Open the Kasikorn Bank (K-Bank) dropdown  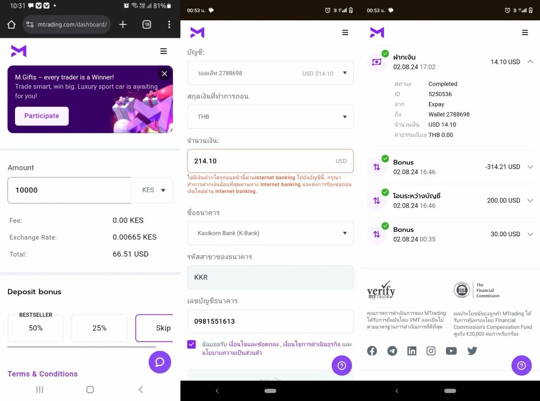[x=270, y=233]
